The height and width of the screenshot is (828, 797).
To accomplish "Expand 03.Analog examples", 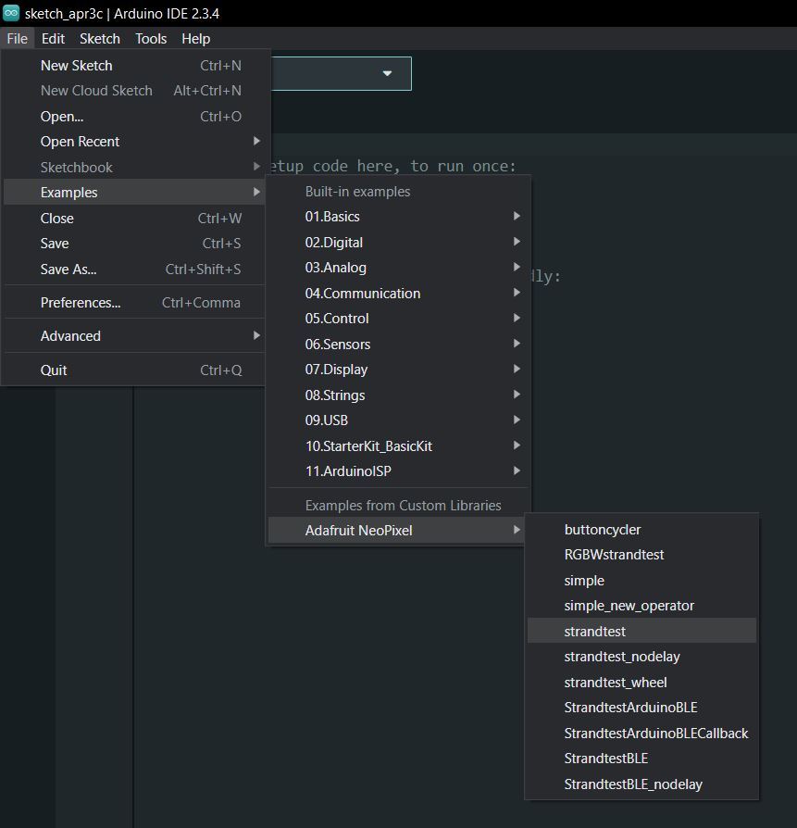I will 398,268.
